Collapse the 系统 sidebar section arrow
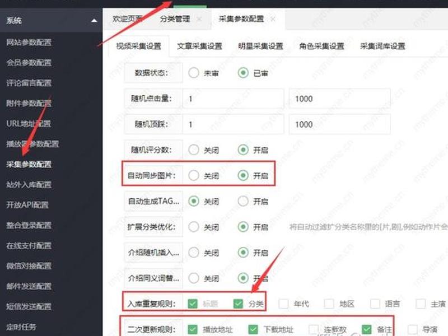The image size is (448, 336). 94,21
